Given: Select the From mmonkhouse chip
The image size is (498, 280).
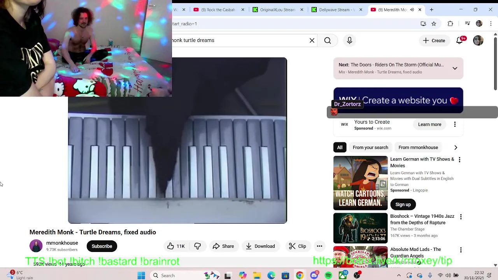Looking at the screenshot, I should (418, 147).
